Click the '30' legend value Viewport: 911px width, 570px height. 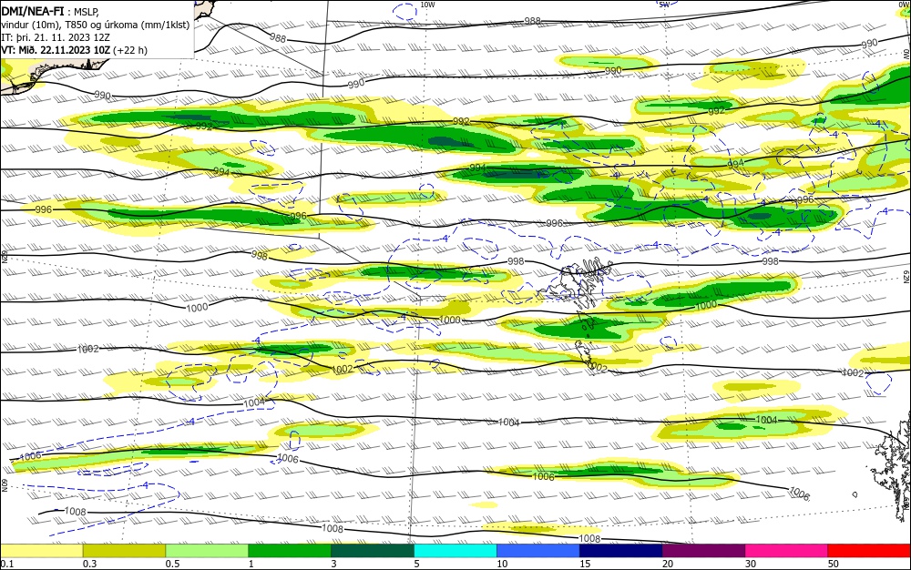click(751, 564)
